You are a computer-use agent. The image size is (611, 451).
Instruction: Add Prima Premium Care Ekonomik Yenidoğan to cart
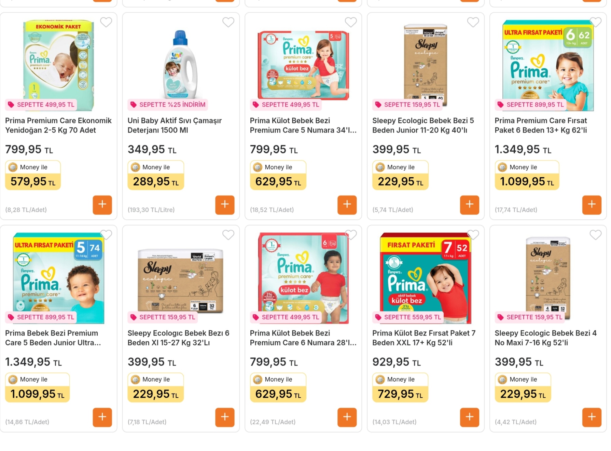click(x=102, y=205)
